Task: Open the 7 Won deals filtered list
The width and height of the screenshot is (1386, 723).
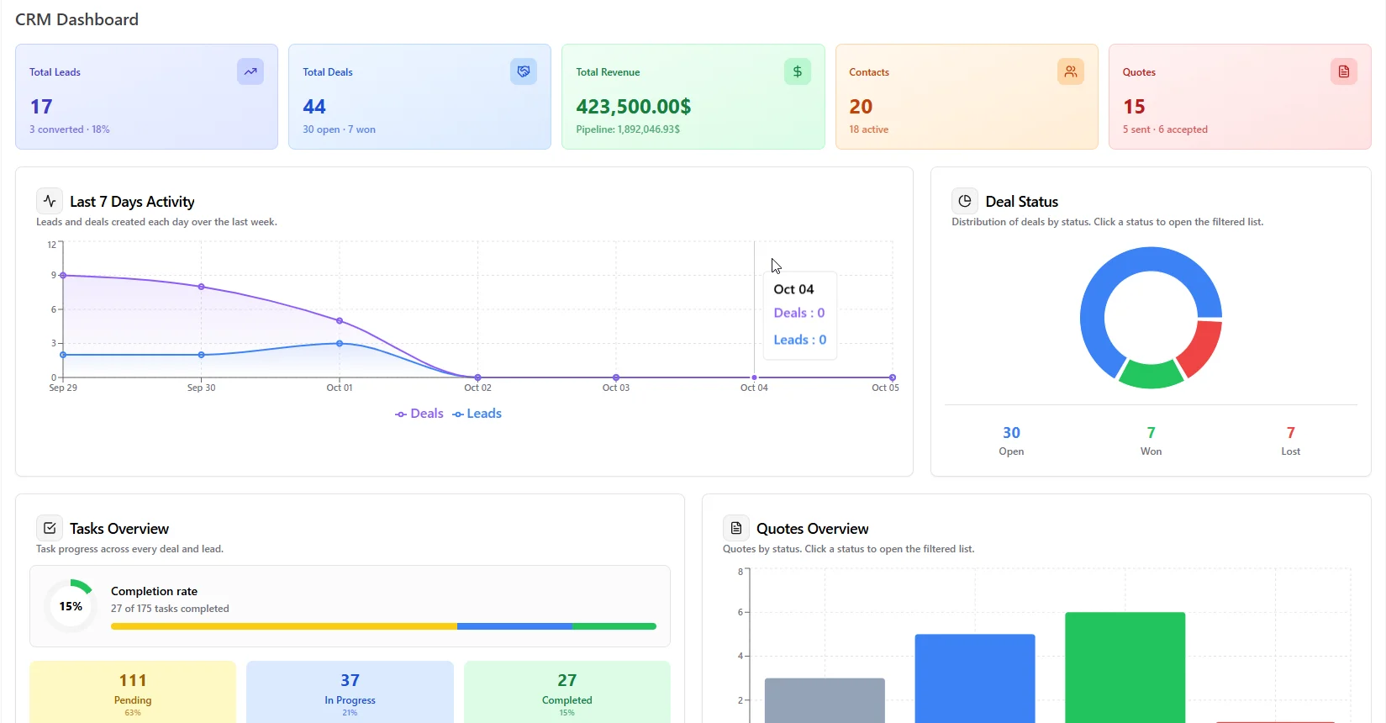Action: 1151,441
